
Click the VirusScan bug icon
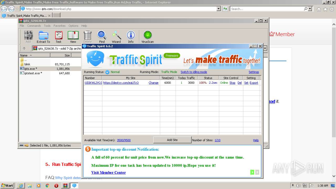(x=148, y=37)
